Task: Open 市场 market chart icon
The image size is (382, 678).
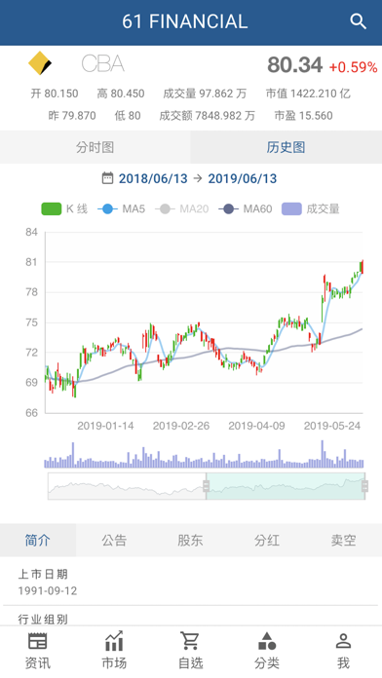Action: [x=114, y=641]
